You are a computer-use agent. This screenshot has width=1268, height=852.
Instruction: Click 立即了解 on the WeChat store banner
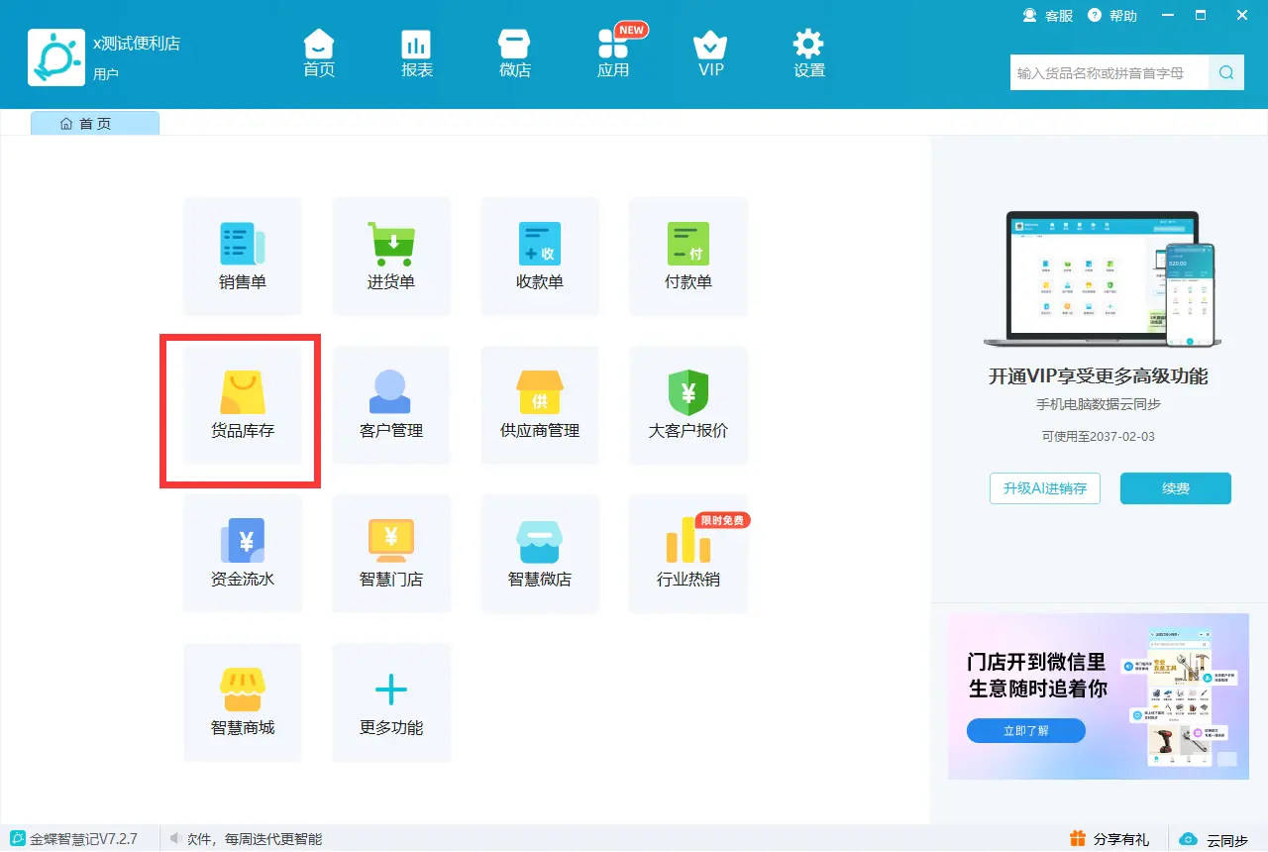1026,731
